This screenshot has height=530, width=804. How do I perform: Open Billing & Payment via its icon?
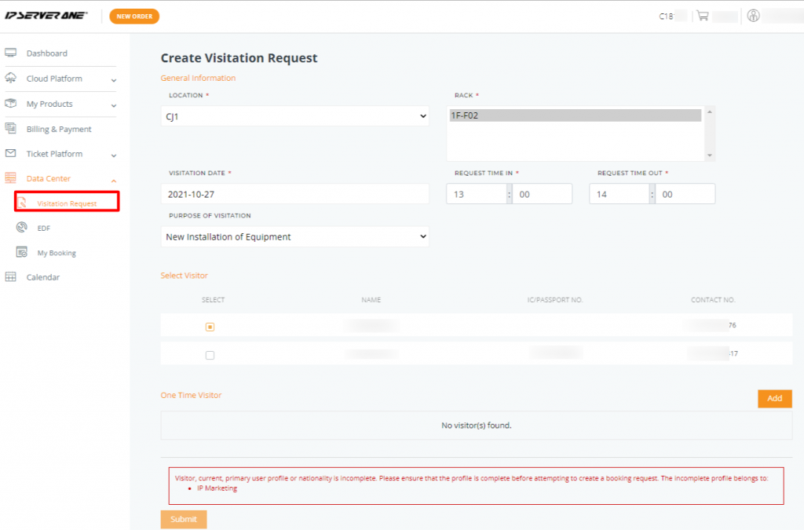11,129
